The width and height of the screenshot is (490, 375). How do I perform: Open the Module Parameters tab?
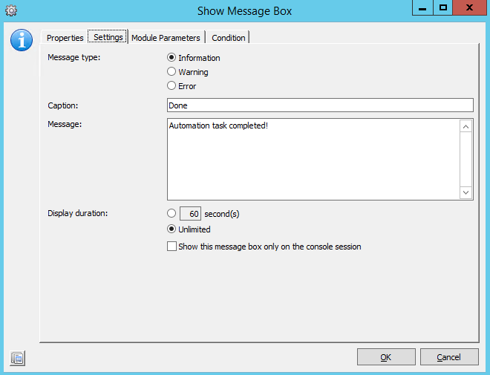[166, 38]
